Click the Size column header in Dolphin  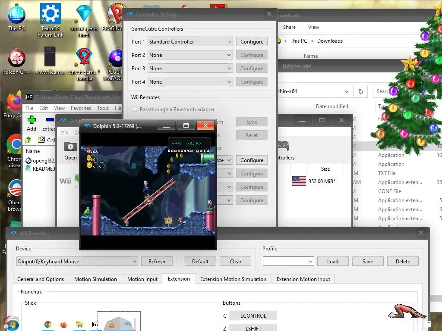325,169
